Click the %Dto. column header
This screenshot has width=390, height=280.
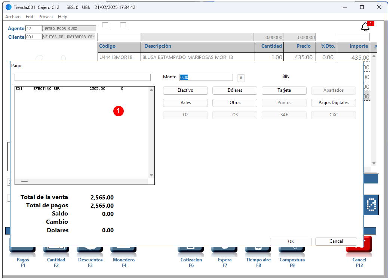tap(326, 47)
